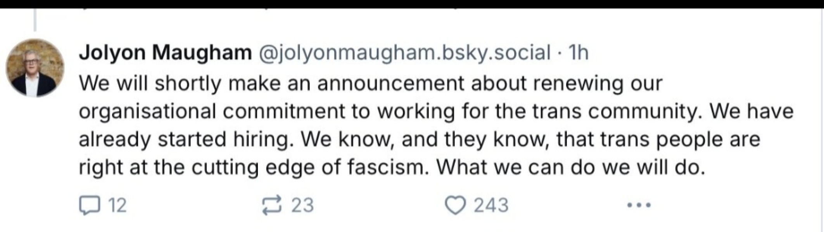
Task: Click the 1h post timestamp
Action: tap(577, 53)
